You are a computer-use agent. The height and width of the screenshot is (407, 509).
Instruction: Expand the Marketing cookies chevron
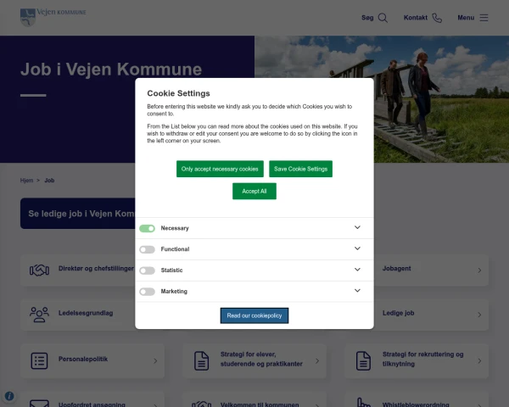point(357,291)
